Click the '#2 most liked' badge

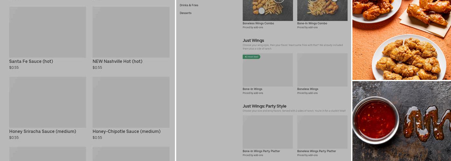pyautogui.click(x=251, y=57)
